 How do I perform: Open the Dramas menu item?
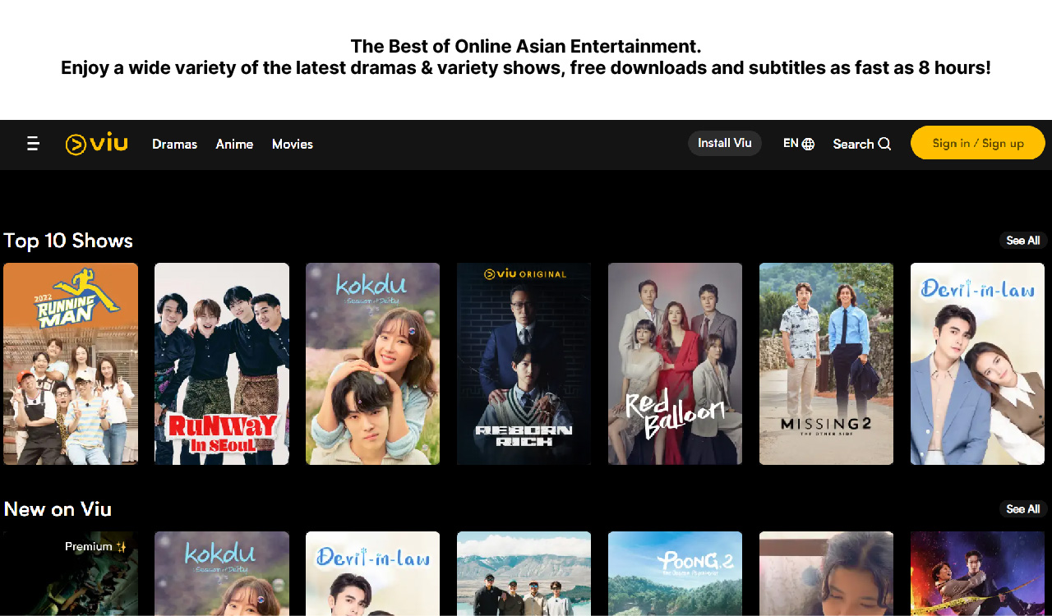[174, 144]
